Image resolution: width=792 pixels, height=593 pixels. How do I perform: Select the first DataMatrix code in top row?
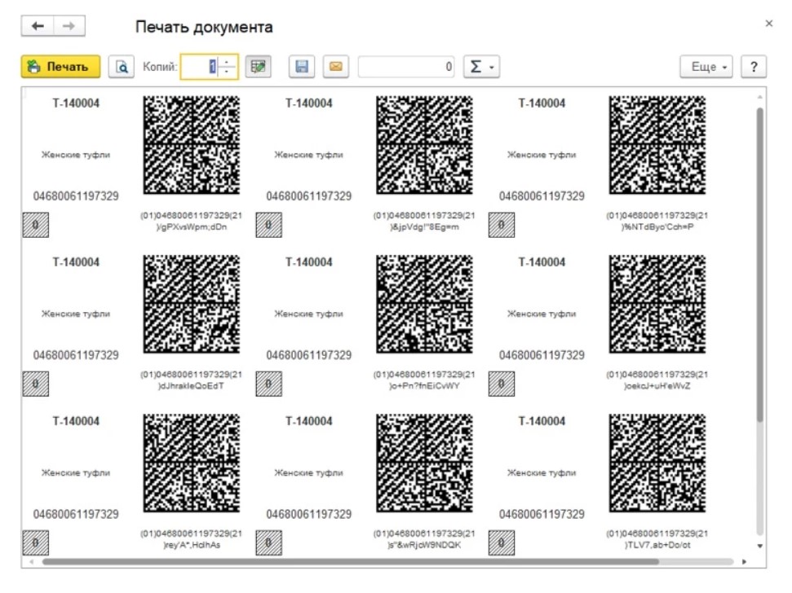pyautogui.click(x=192, y=144)
